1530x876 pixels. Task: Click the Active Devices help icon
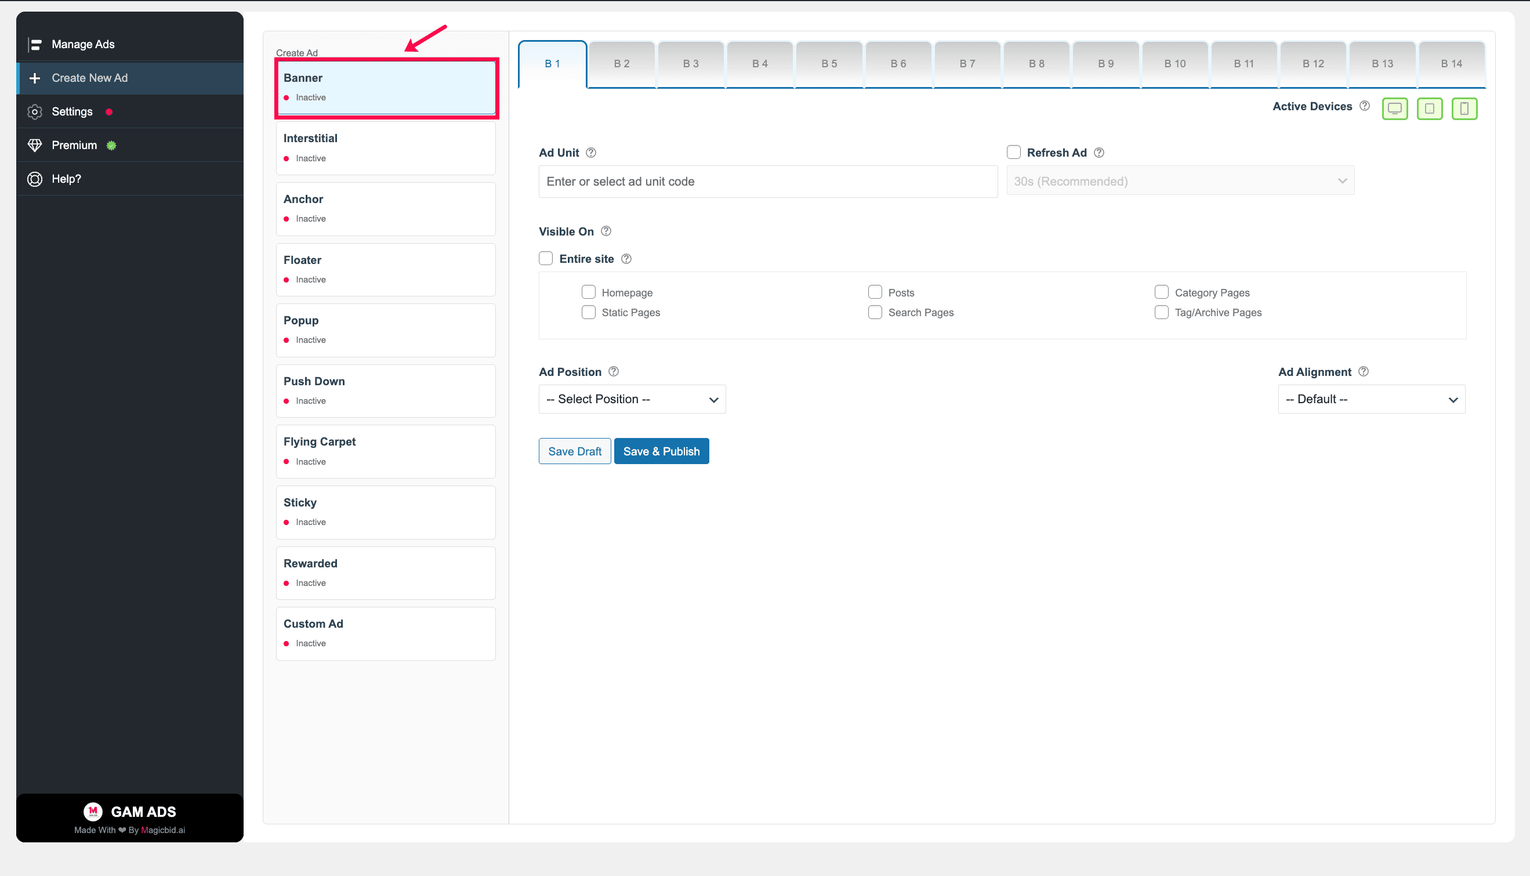pyautogui.click(x=1365, y=106)
